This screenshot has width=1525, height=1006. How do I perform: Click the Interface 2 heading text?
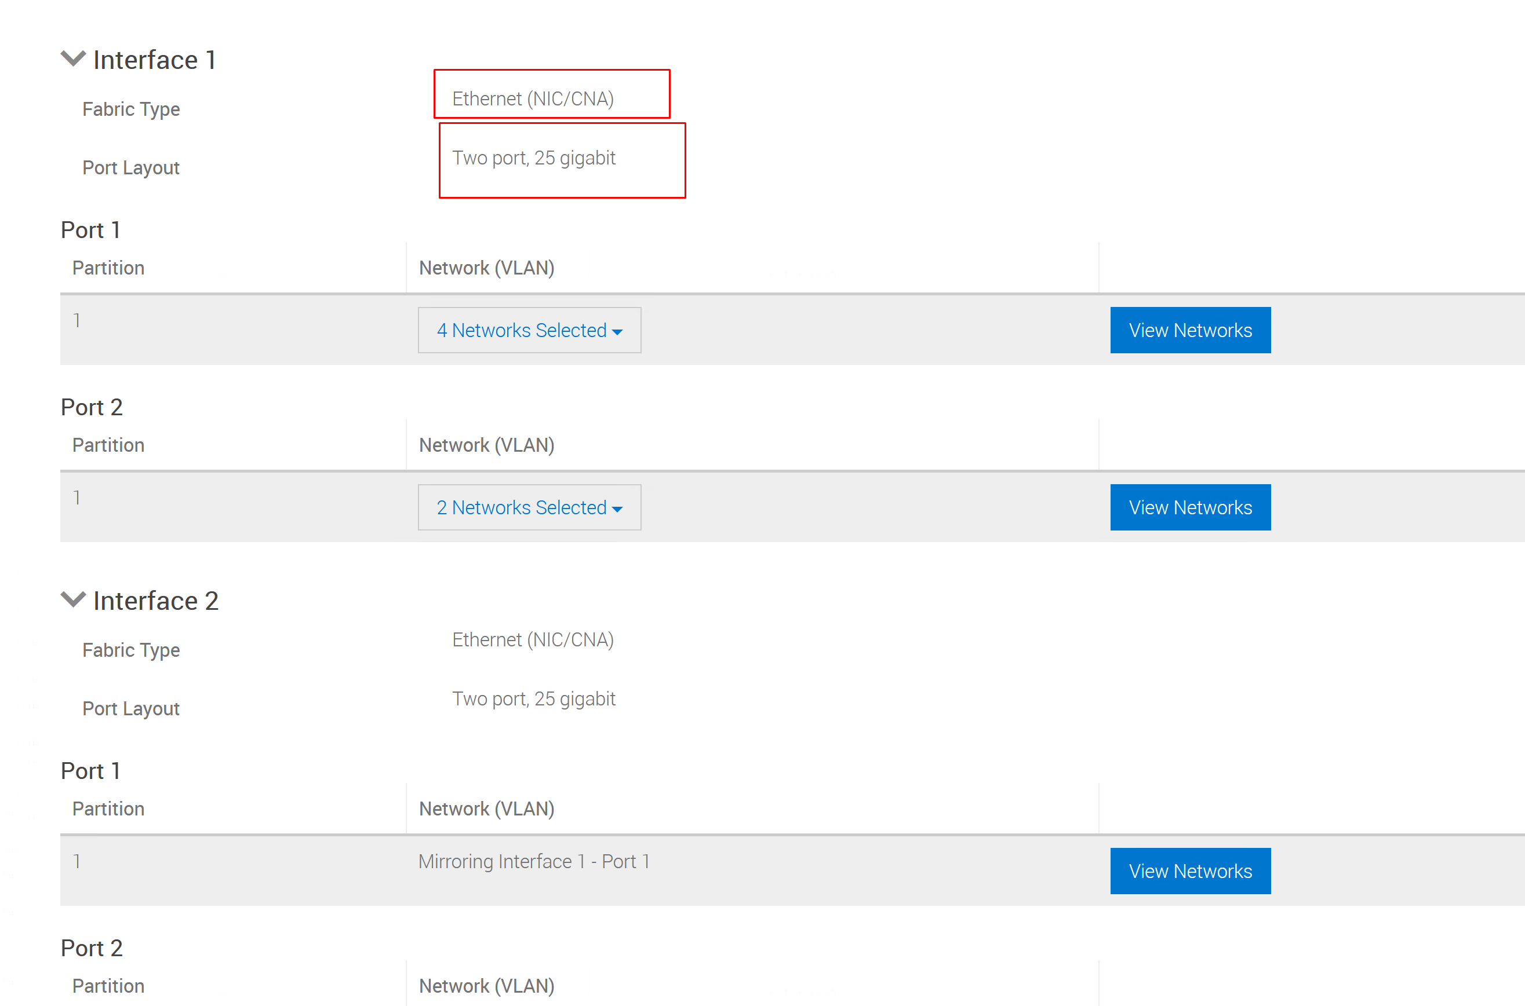point(155,601)
